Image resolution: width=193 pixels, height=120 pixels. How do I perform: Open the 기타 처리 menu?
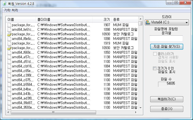click(x=11, y=10)
